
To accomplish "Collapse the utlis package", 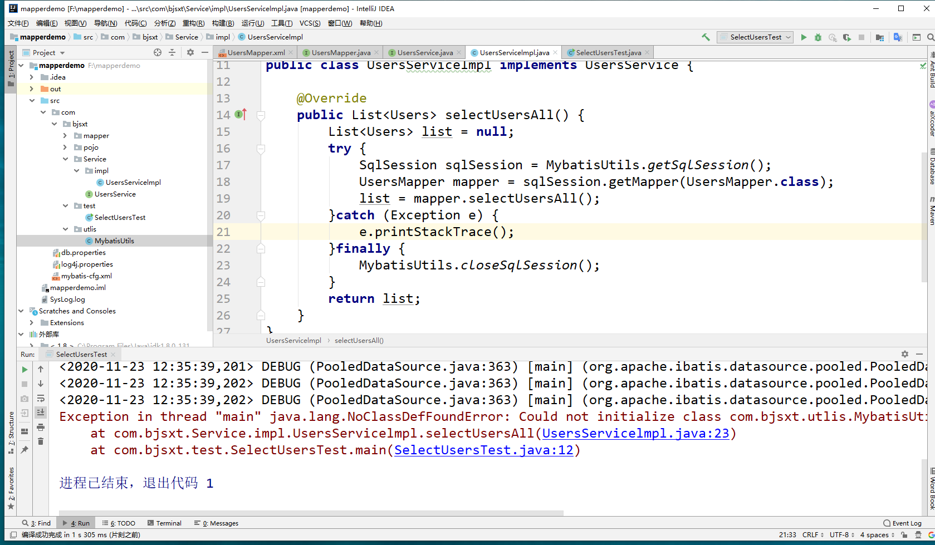I will (x=65, y=229).
